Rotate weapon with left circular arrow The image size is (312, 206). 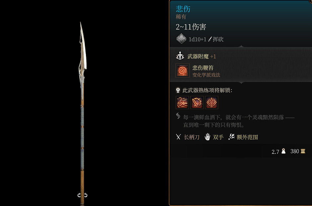click(x=79, y=195)
